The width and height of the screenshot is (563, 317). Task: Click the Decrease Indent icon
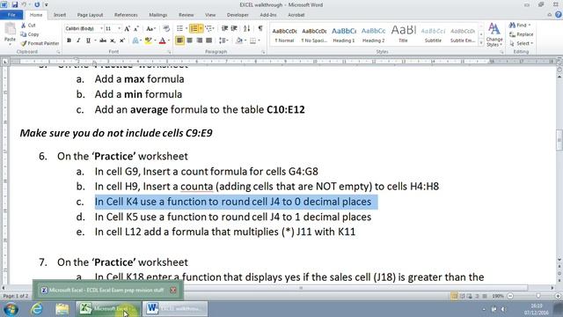(x=225, y=28)
